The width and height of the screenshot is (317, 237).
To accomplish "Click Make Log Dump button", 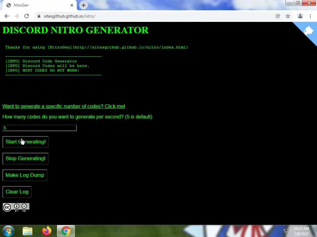I will tap(25, 175).
